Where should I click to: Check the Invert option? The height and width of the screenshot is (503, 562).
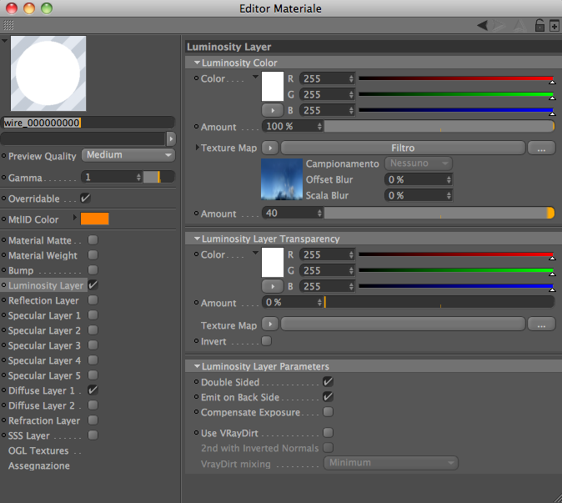click(x=266, y=340)
